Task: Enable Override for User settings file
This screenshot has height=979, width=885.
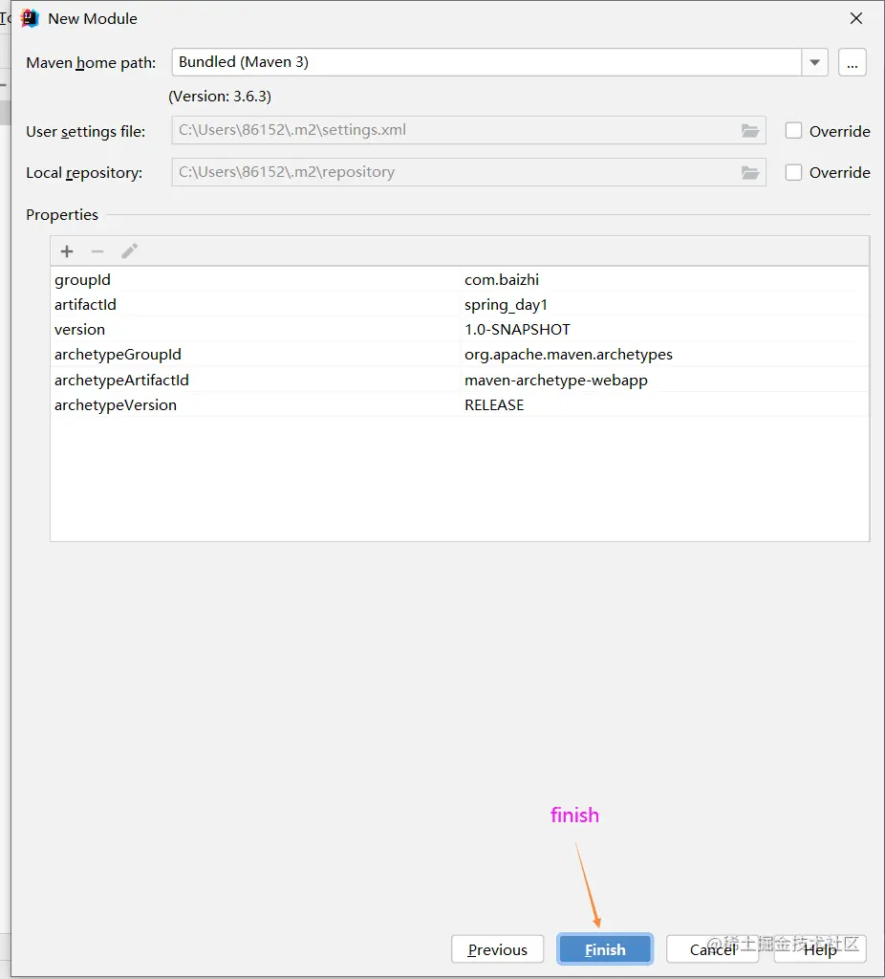Action: coord(793,130)
